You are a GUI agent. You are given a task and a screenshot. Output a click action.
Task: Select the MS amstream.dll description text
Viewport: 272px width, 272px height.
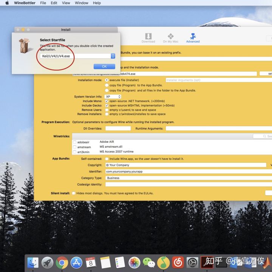(111, 147)
